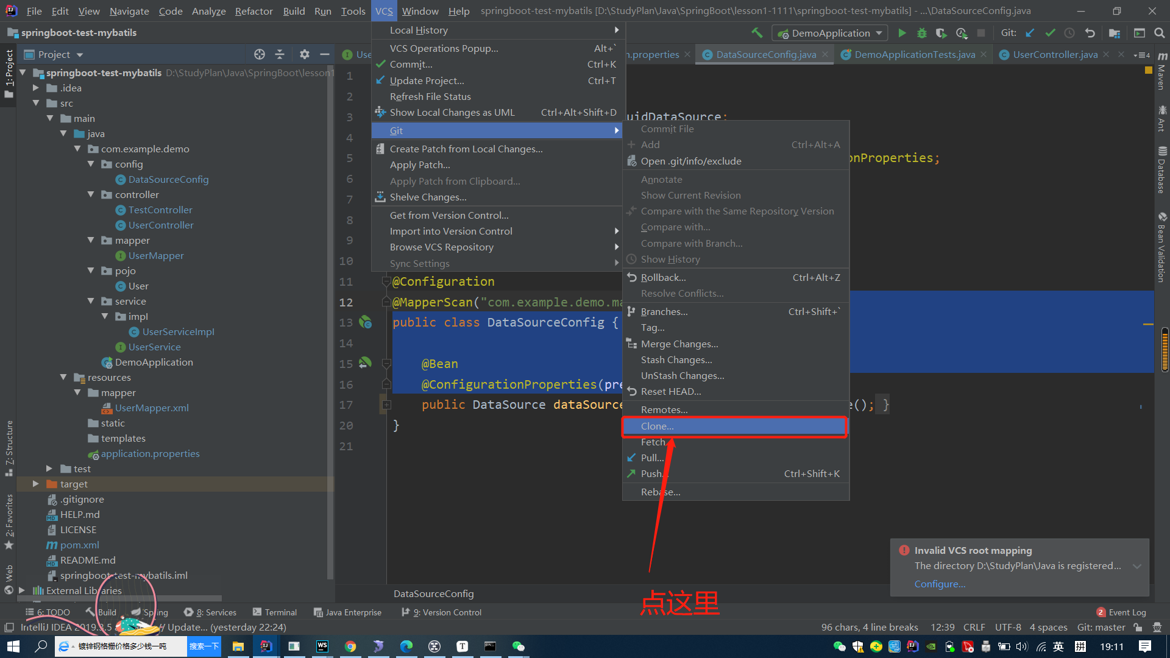Click the Project tree vertical scrollbar
The height and width of the screenshot is (658, 1170).
tap(330, 323)
